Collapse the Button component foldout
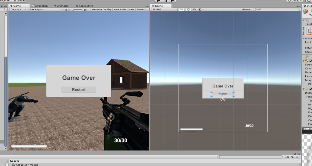Viewport: 312px width, 166px height. pyautogui.click(x=303, y=89)
